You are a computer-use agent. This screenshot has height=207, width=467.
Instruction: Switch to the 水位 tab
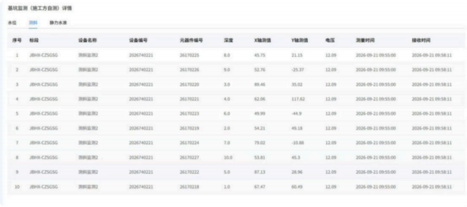[12, 23]
